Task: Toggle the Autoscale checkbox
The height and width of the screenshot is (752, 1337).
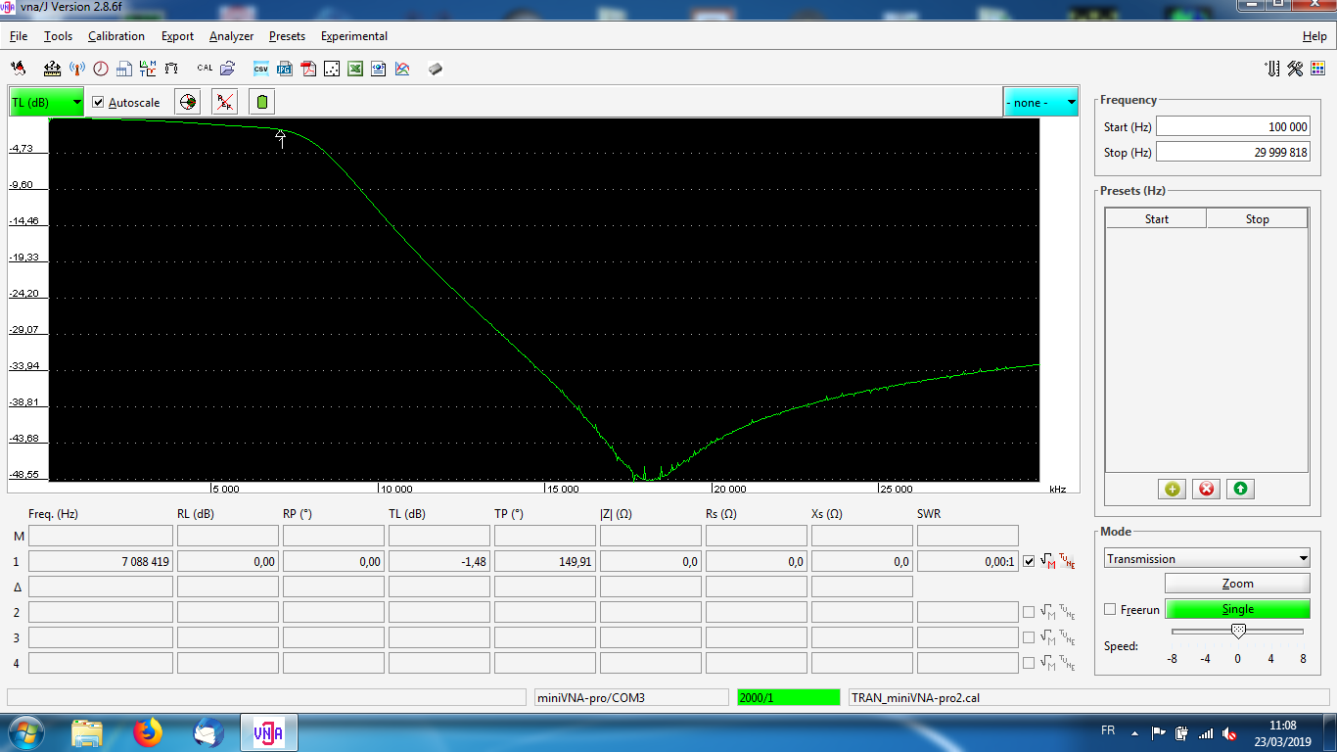Action: 98,103
